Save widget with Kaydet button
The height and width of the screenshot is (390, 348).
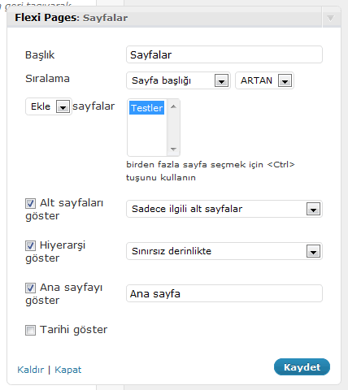(302, 367)
